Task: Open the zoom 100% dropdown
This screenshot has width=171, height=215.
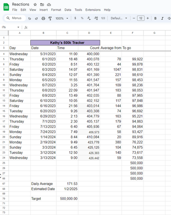Action: coord(62,18)
